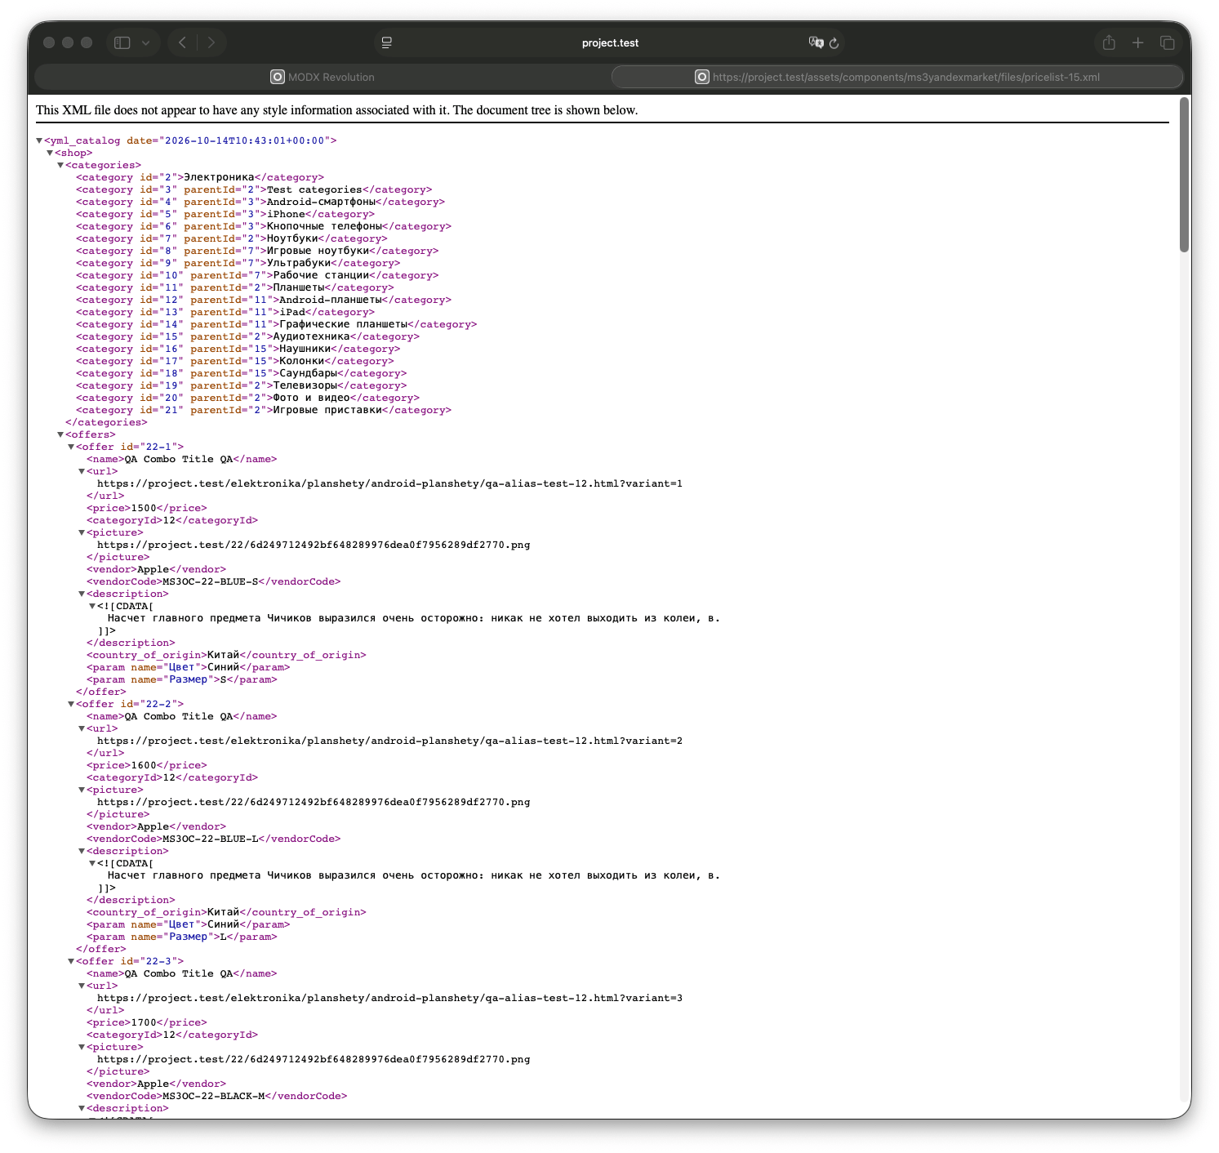This screenshot has height=1153, width=1219.
Task: Collapse the offer 22-1 node
Action: pos(71,447)
